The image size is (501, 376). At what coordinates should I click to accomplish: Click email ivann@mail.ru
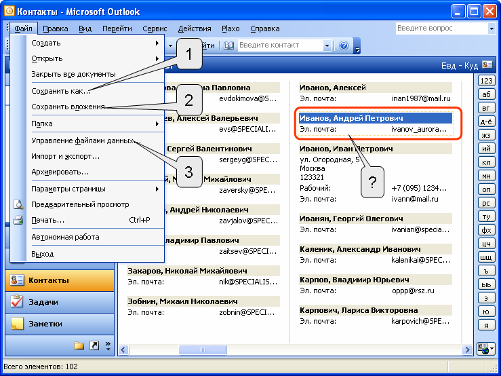coord(415,199)
